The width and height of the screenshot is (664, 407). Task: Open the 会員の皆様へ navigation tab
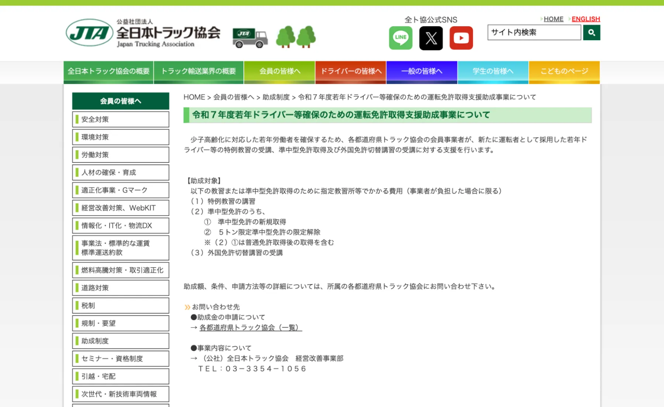(x=280, y=71)
